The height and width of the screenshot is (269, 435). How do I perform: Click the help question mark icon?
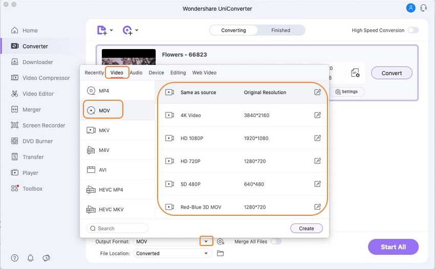coord(15,258)
